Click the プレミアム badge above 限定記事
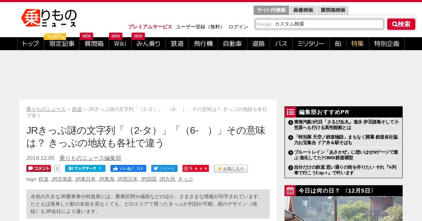 coord(55,36)
